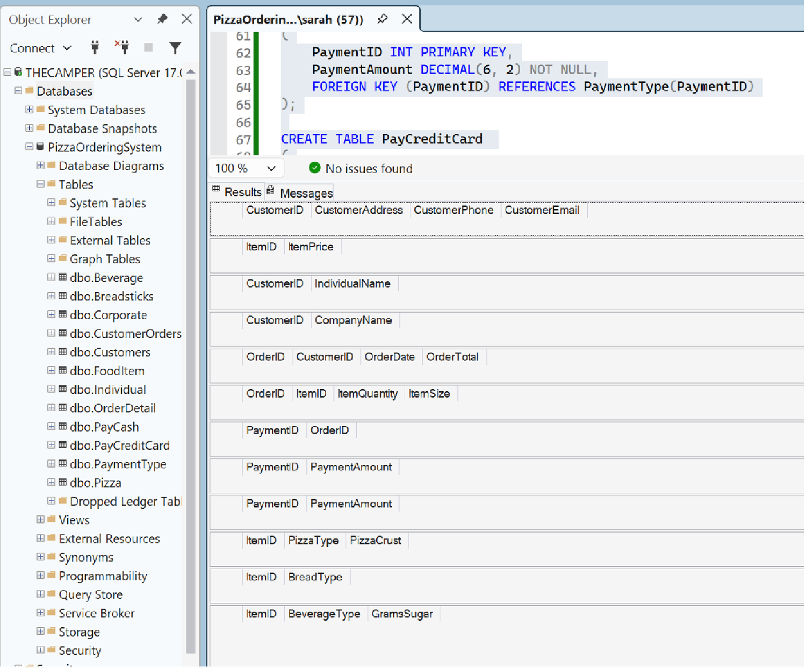Collapse the PizzaOrderingSystem database node
The width and height of the screenshot is (806, 668).
click(30, 147)
